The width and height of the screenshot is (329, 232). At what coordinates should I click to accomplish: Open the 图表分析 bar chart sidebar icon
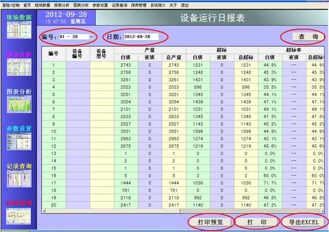tap(19, 104)
